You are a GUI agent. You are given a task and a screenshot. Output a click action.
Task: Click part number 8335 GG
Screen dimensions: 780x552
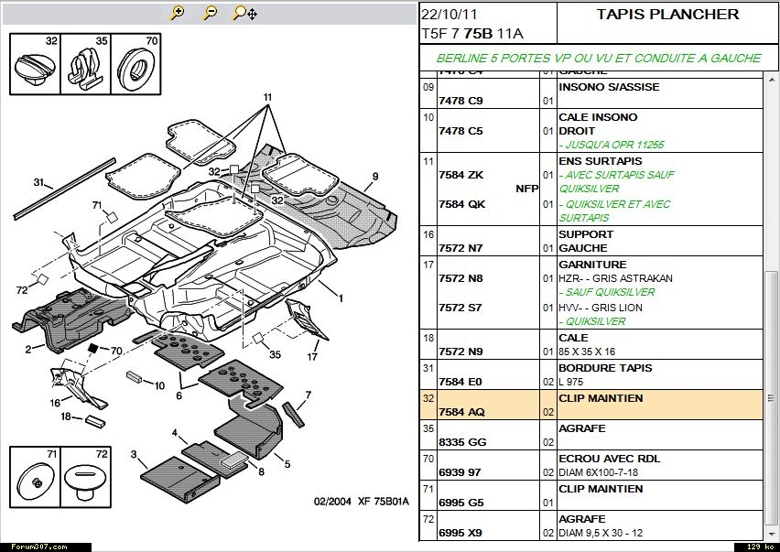[x=460, y=442]
